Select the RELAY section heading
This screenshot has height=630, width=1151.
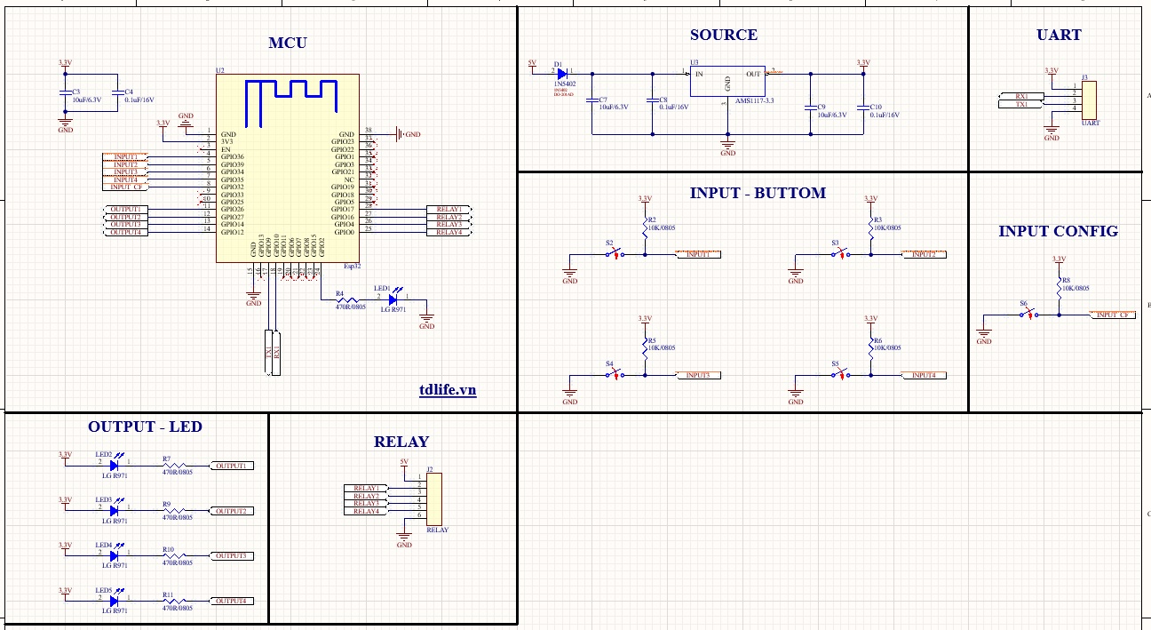401,442
